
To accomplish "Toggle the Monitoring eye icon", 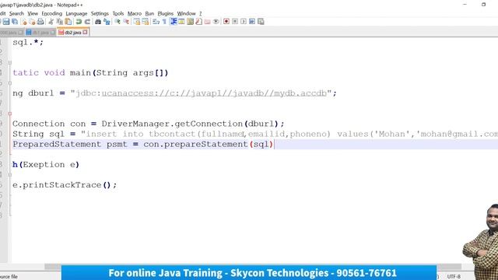I will pos(216,22).
